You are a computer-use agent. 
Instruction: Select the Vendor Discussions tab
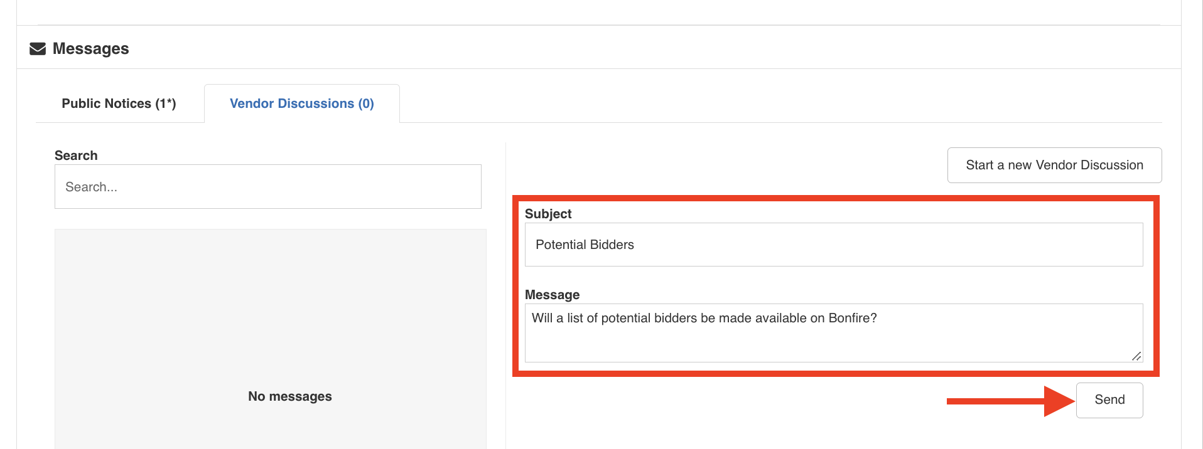[302, 103]
